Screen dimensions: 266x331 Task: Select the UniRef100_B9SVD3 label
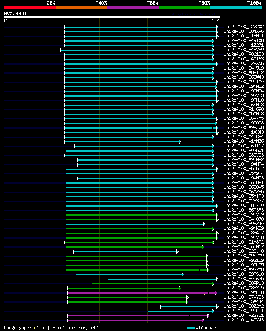pyautogui.click(x=244, y=95)
